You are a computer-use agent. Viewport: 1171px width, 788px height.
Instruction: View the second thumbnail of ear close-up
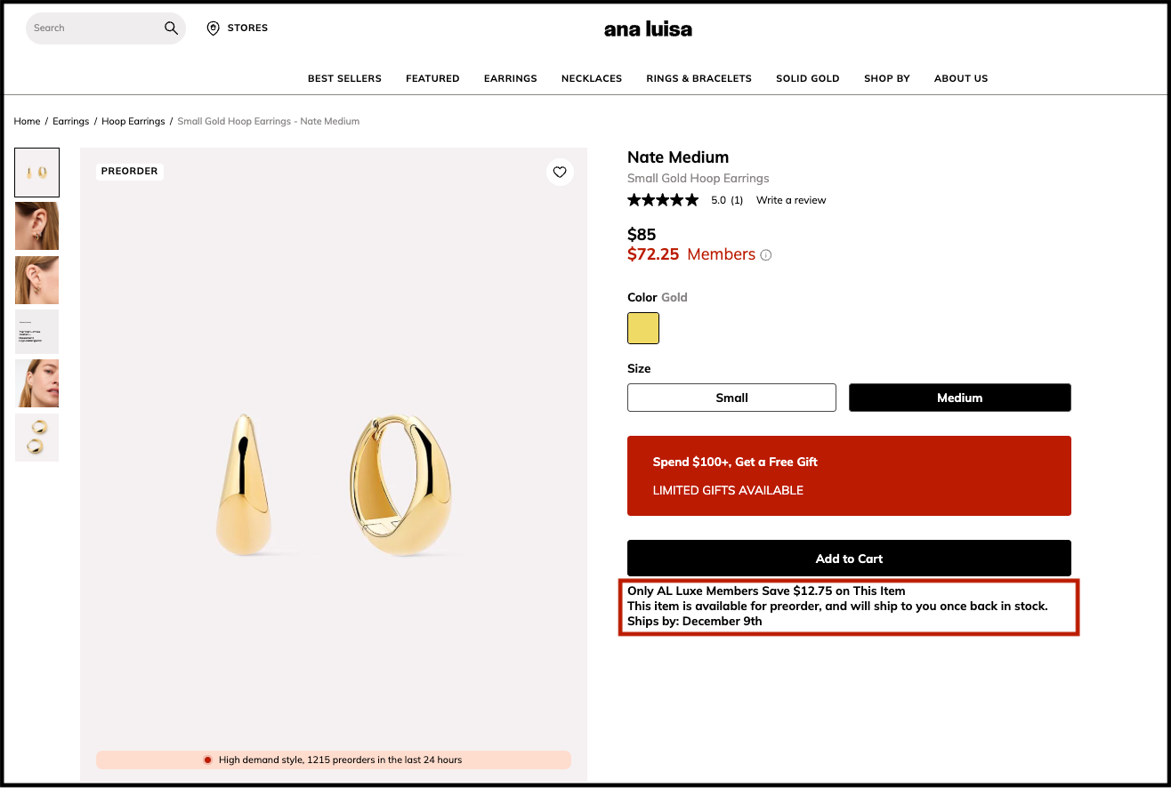point(37,226)
